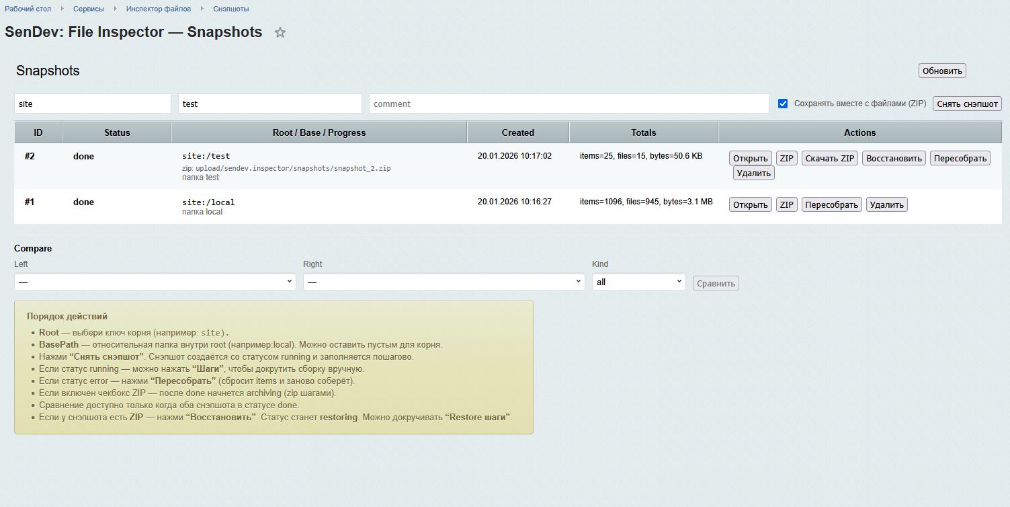The image size is (1010, 507).
Task: Rebuild snapshot #1 via "Пересобрать"
Action: pyautogui.click(x=831, y=204)
